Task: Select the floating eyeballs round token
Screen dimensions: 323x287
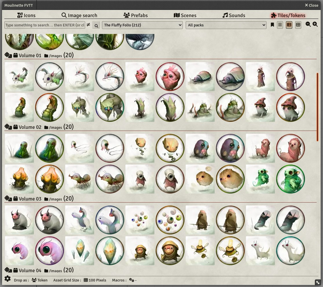Action: 170,220
